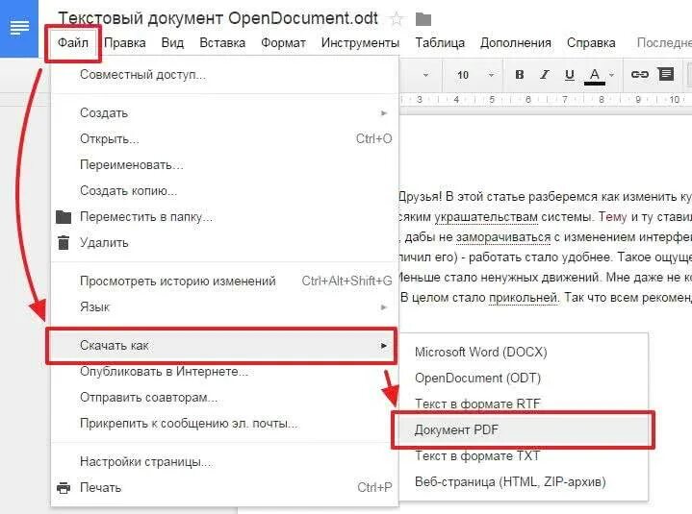Open the text color picker
Image resolution: width=692 pixels, height=514 pixels.
pyautogui.click(x=595, y=76)
